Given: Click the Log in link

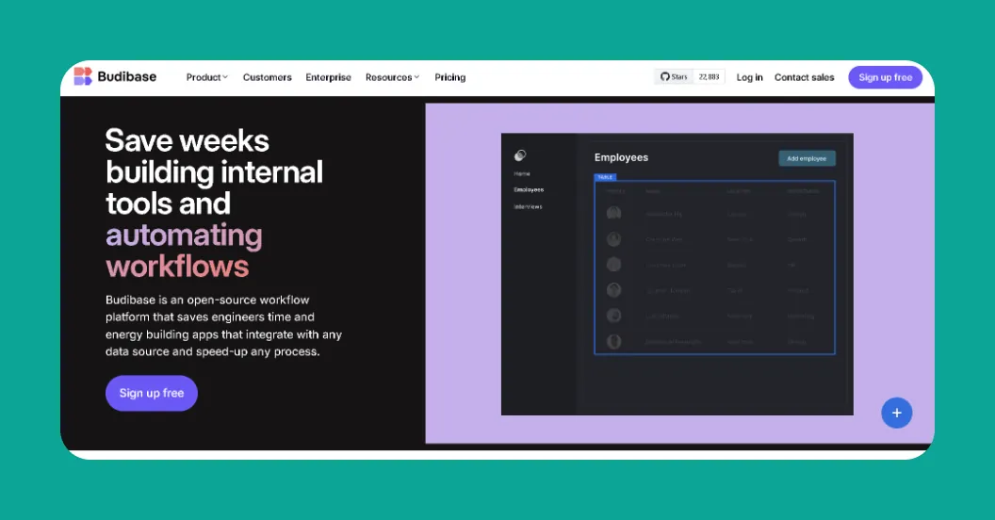Looking at the screenshot, I should (x=749, y=77).
